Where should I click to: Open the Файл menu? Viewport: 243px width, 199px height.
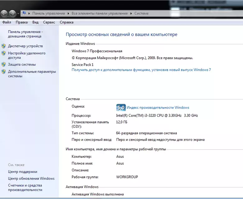click(x=7, y=22)
